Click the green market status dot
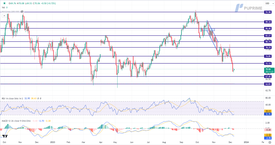Image resolution: width=275 pixels, height=145 pixels. pos(4,4)
